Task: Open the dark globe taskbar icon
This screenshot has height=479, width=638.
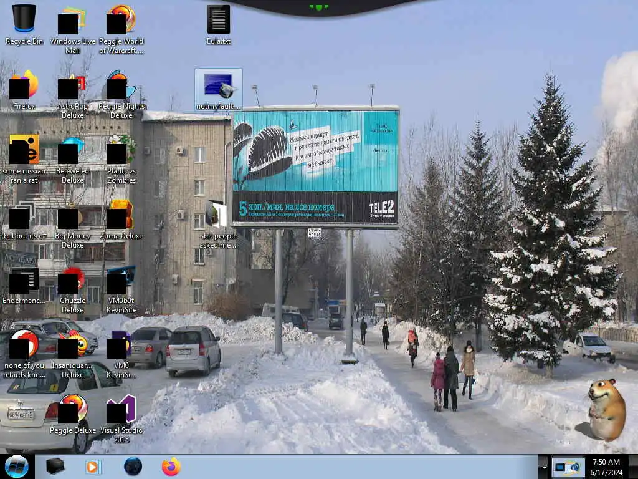Action: click(x=133, y=467)
